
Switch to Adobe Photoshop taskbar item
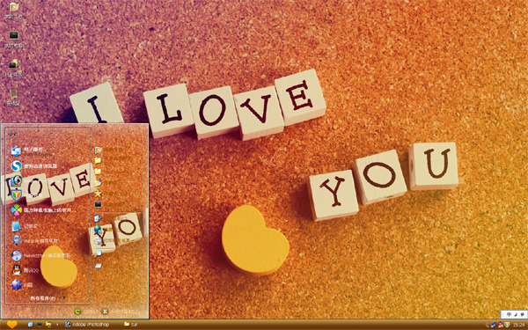tap(88, 324)
